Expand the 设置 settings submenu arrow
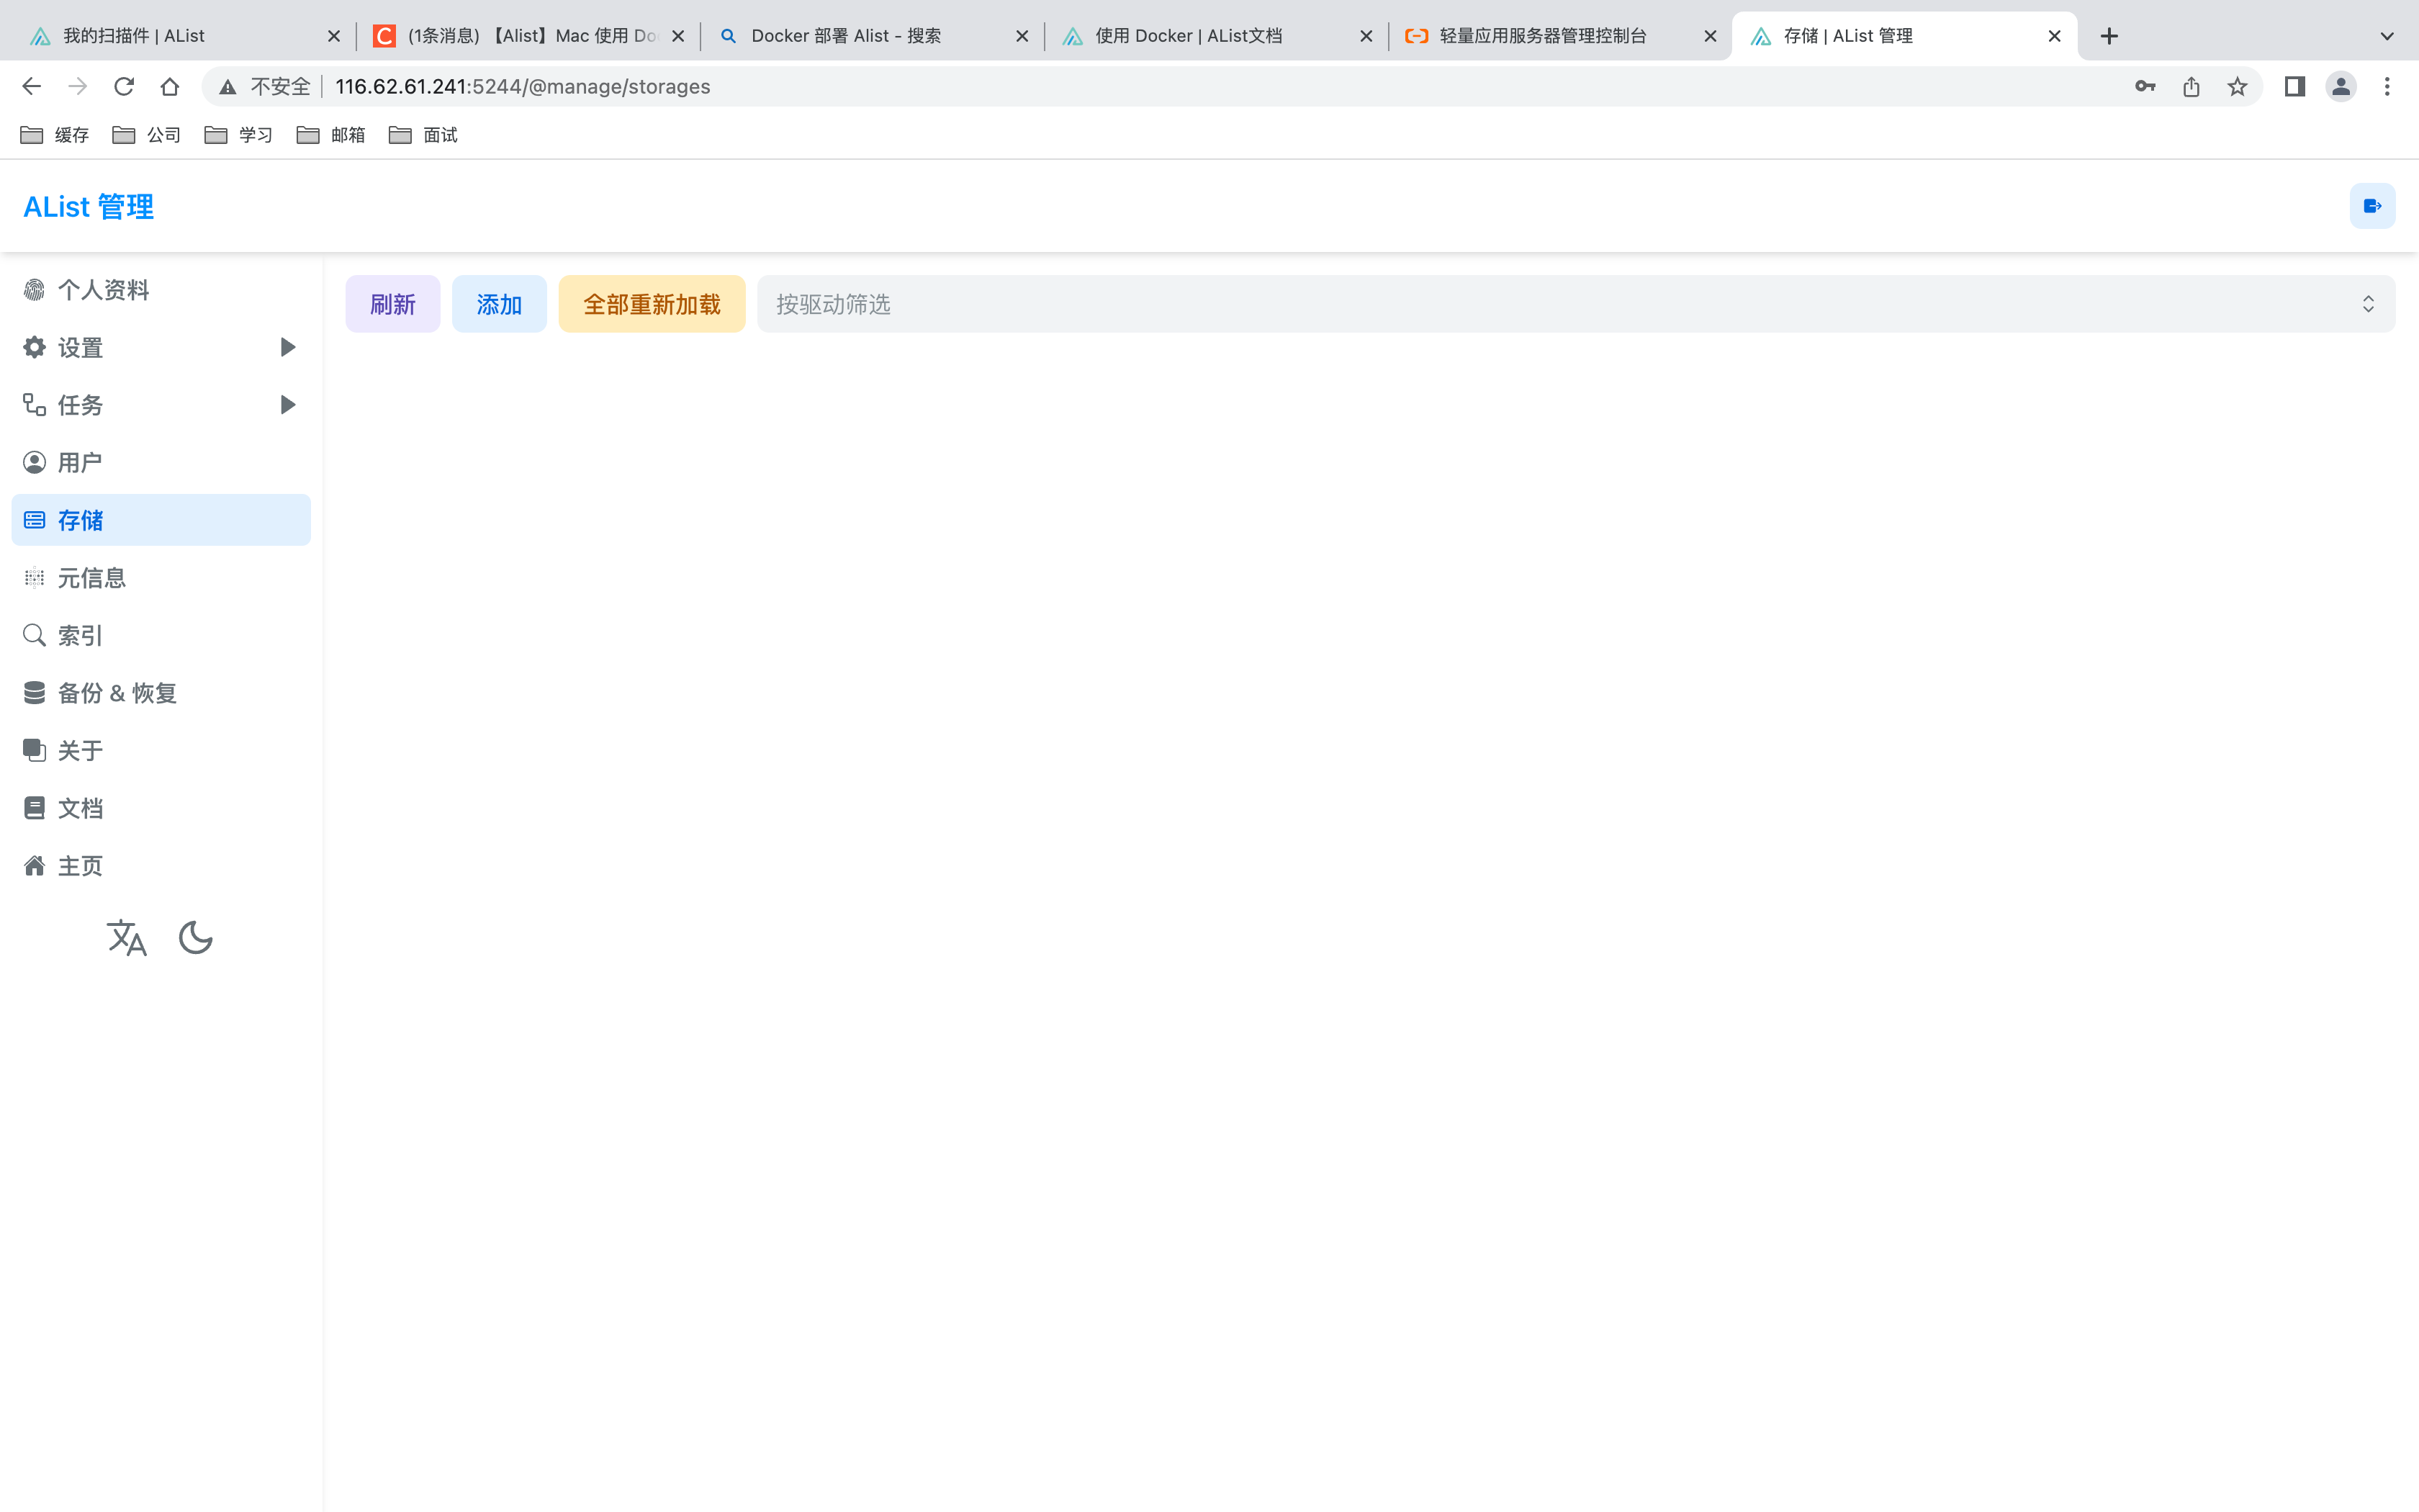Viewport: 2419px width, 1512px height. coord(288,347)
